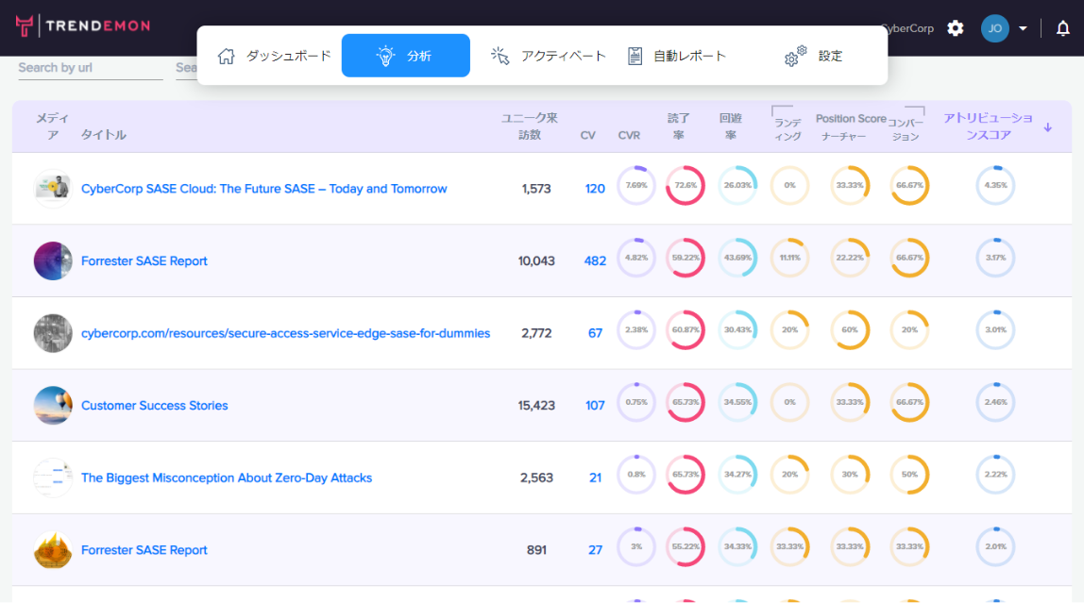
Task: Click the 11.11% landing gauge
Action: tap(789, 258)
